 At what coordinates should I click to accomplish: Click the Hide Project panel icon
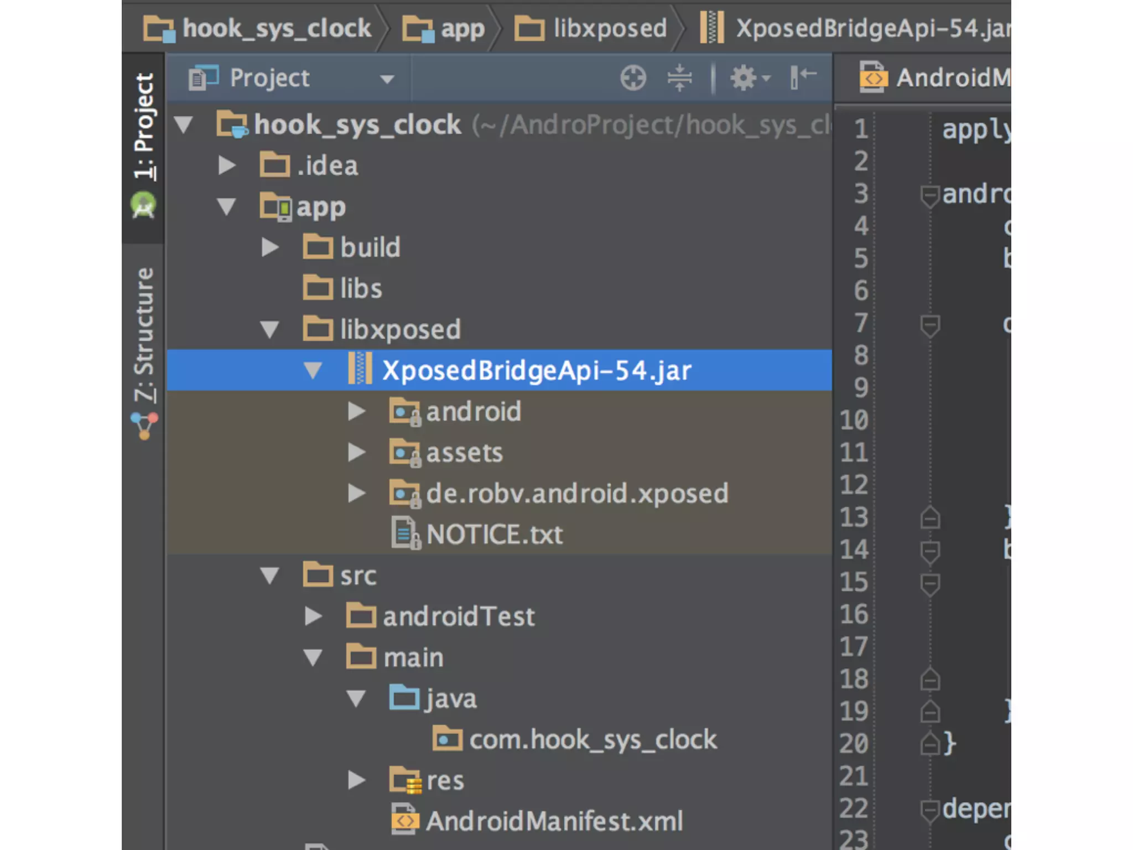tap(803, 76)
